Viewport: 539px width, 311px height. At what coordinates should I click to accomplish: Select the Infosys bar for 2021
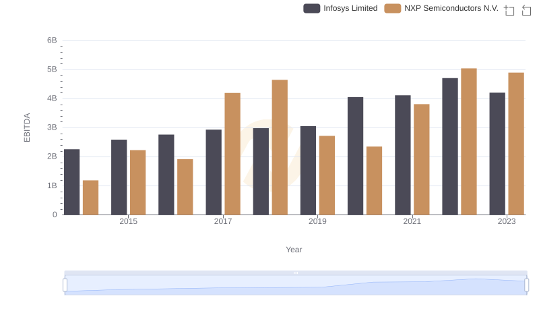pyautogui.click(x=402, y=154)
